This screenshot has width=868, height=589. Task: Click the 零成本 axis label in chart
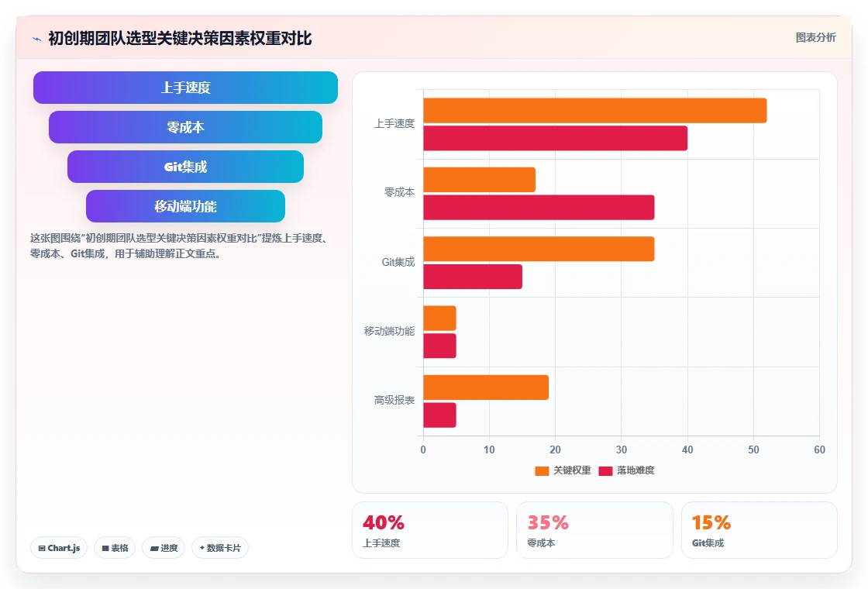pos(399,193)
